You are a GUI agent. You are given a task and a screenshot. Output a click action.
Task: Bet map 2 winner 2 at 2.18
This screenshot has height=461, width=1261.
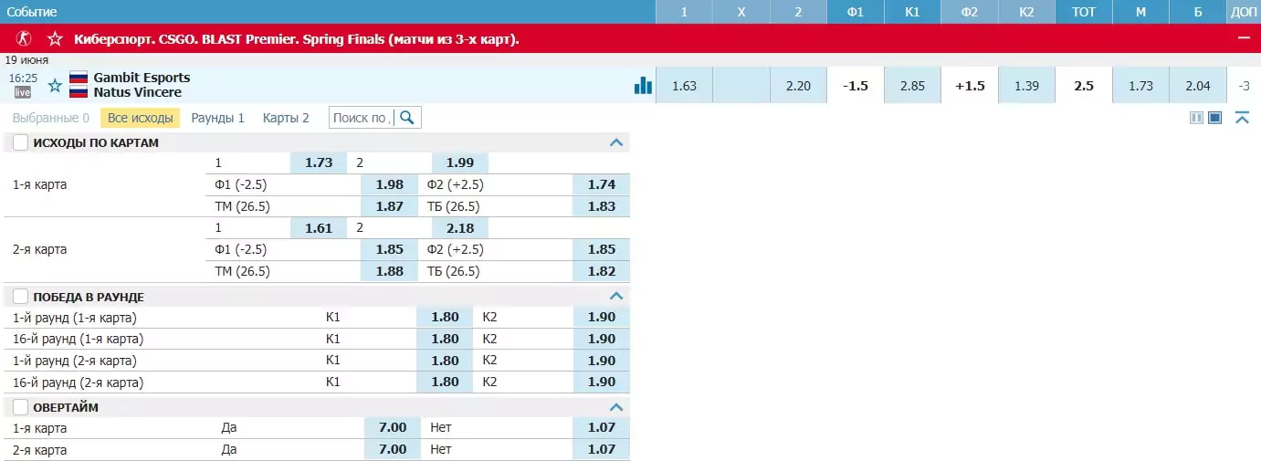click(x=460, y=228)
